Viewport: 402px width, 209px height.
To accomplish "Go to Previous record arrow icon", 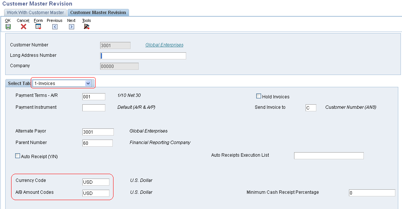I will point(55,27).
